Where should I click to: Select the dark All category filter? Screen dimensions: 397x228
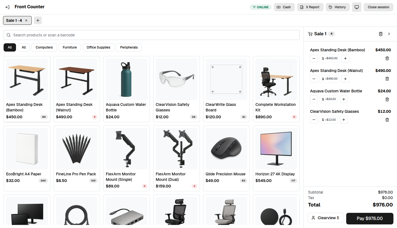click(x=10, y=47)
